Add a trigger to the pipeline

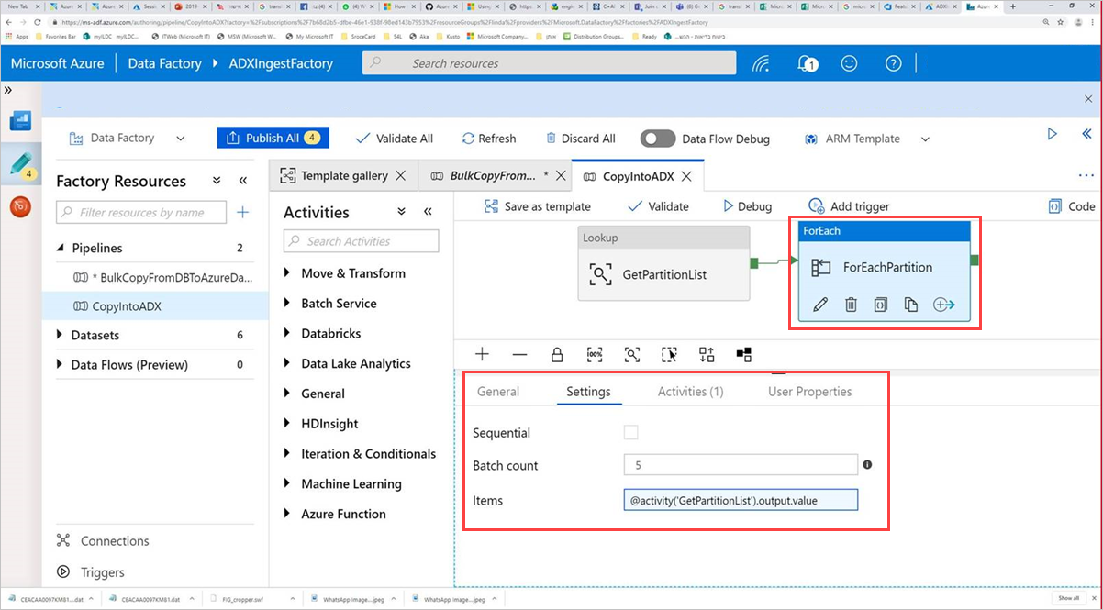point(849,205)
